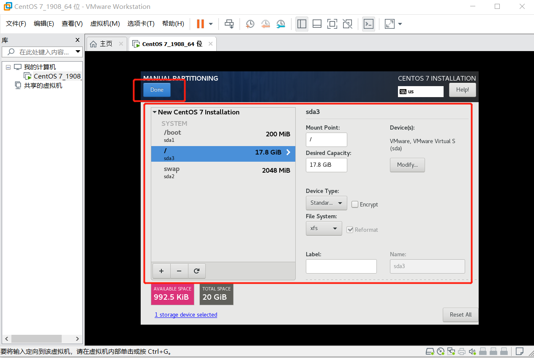
Task: Toggle the thumbnail bar view icon
Action: tap(317, 24)
